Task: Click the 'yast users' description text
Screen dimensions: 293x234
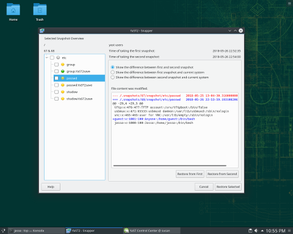Action: (x=116, y=45)
